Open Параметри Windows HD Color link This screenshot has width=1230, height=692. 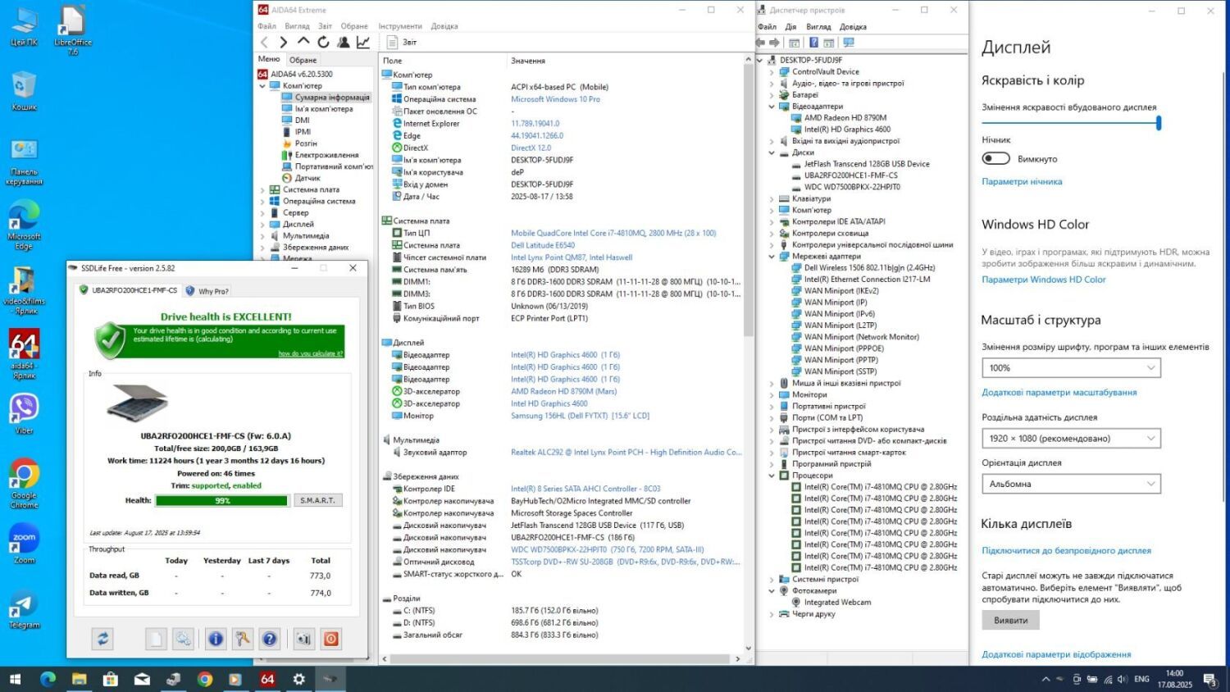1043,280
